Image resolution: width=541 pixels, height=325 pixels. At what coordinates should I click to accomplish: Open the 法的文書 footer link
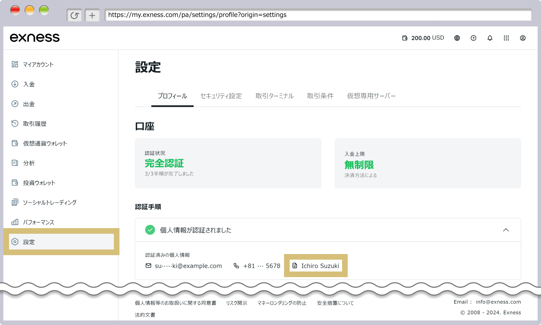click(145, 315)
